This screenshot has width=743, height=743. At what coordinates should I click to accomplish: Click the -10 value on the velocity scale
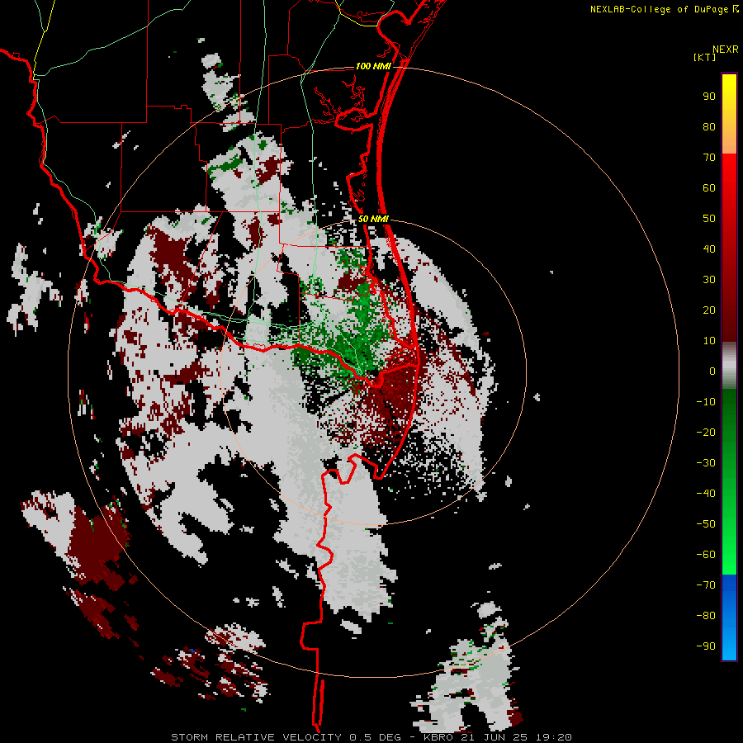tap(706, 402)
